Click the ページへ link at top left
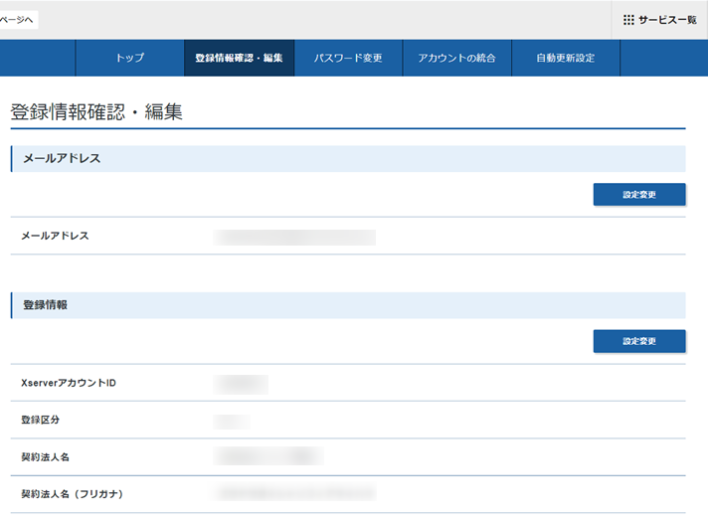Viewport: 708px width, 521px height. (x=18, y=20)
